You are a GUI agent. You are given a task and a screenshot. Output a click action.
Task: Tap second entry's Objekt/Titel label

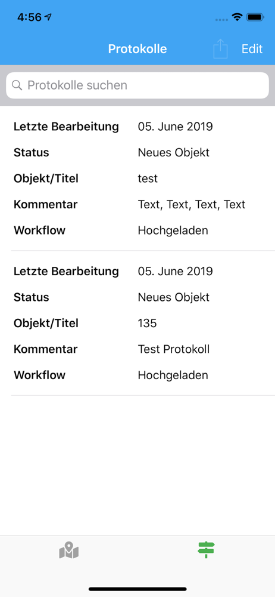46,323
